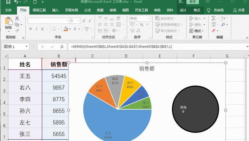Click the Copy icon
The height and width of the screenshot is (141, 249).
pyautogui.click(x=17, y=25)
